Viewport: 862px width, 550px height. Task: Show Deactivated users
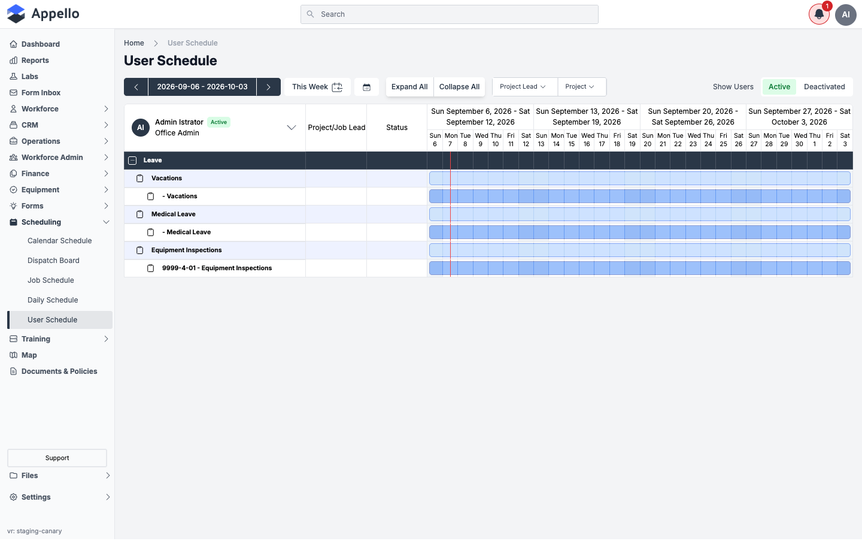[x=824, y=87]
